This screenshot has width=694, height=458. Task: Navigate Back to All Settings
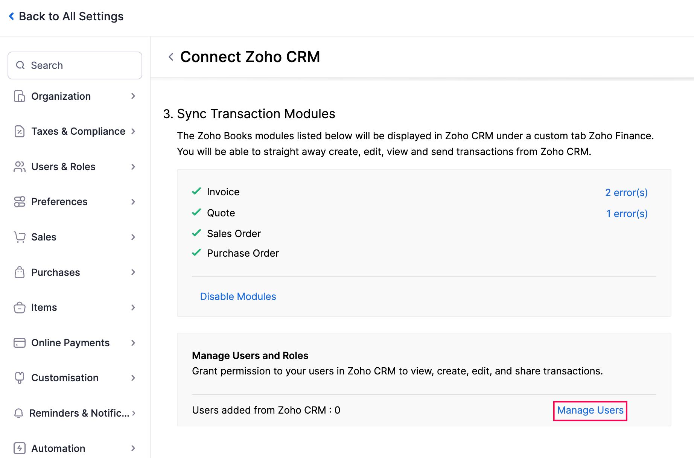(x=66, y=16)
